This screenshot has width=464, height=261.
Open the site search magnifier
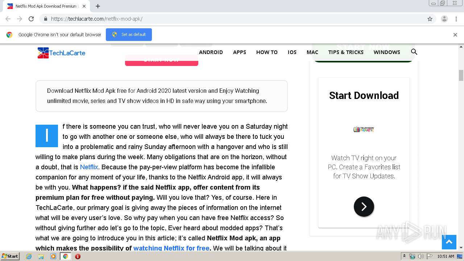(x=414, y=52)
